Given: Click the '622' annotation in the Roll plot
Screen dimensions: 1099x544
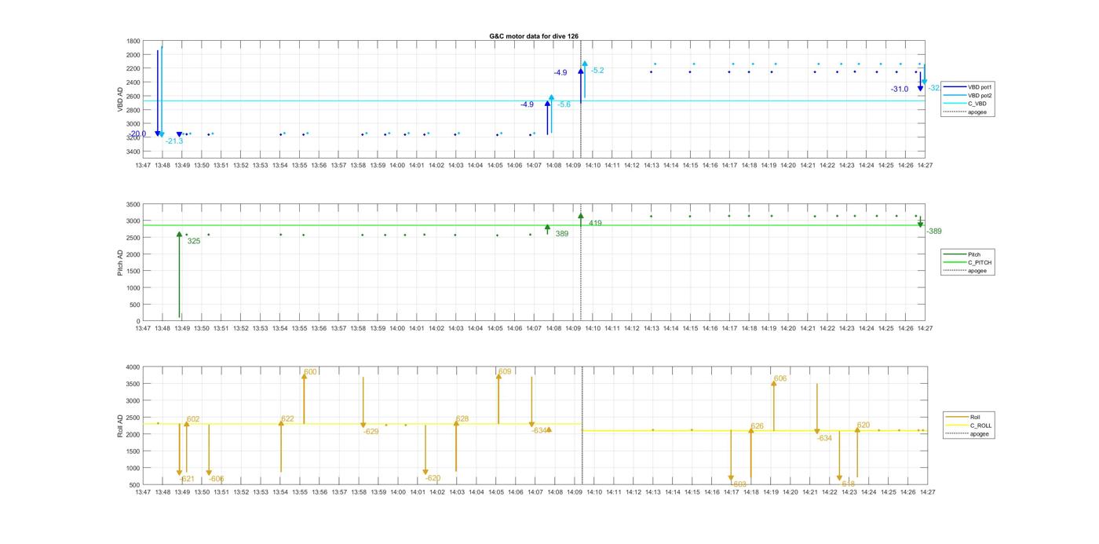Looking at the screenshot, I should [287, 419].
